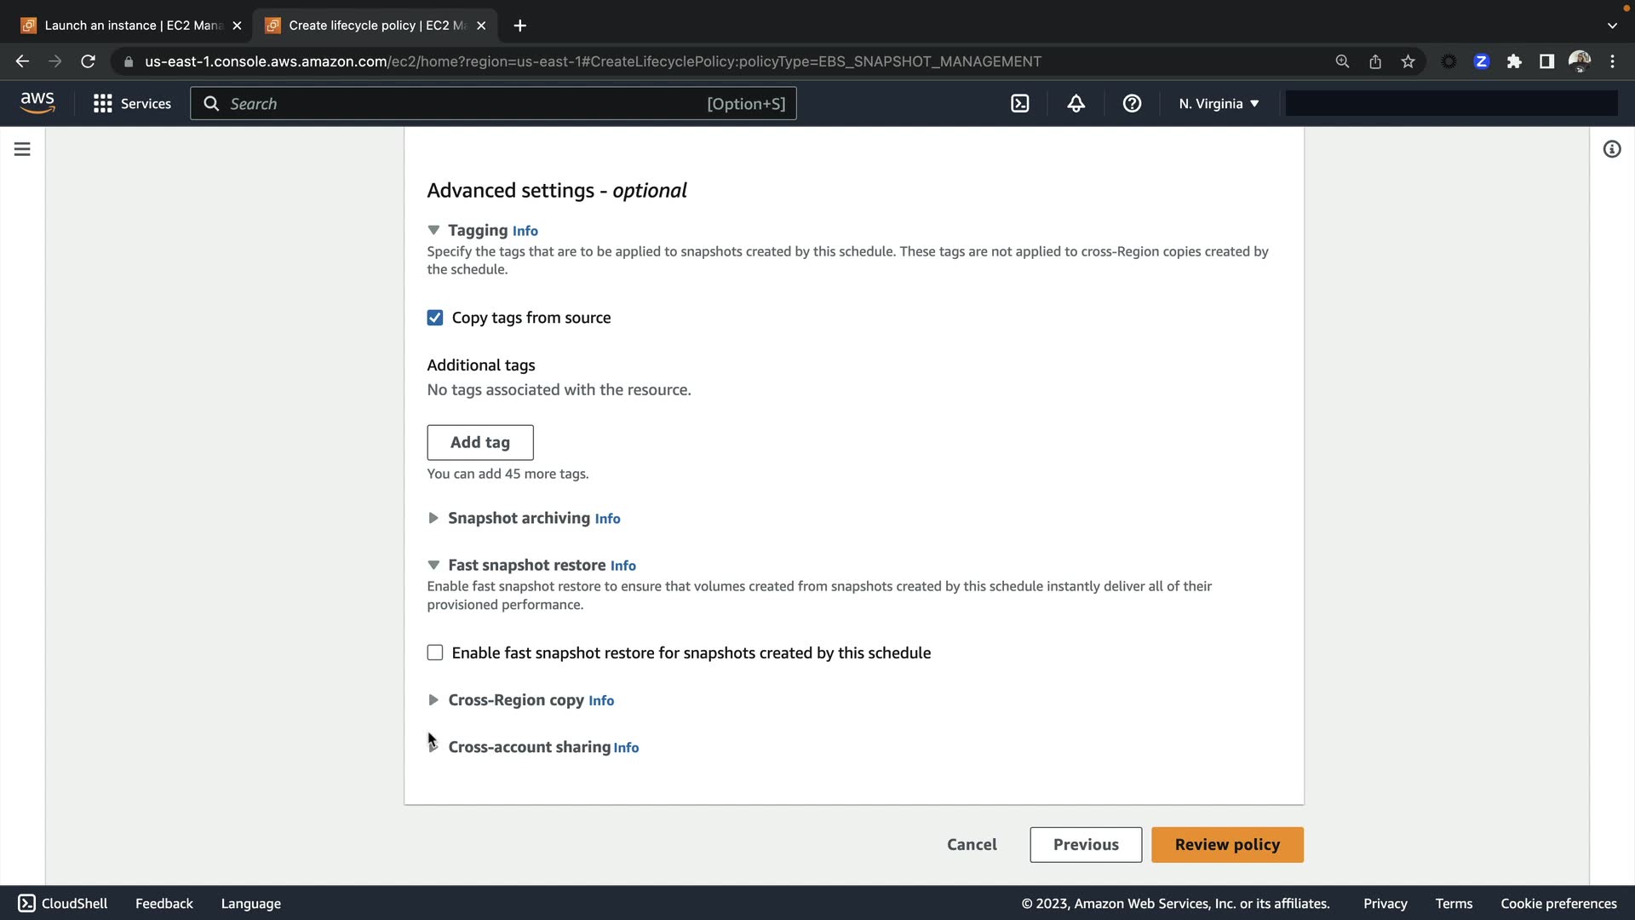Open the info panel icon at right

[1611, 149]
